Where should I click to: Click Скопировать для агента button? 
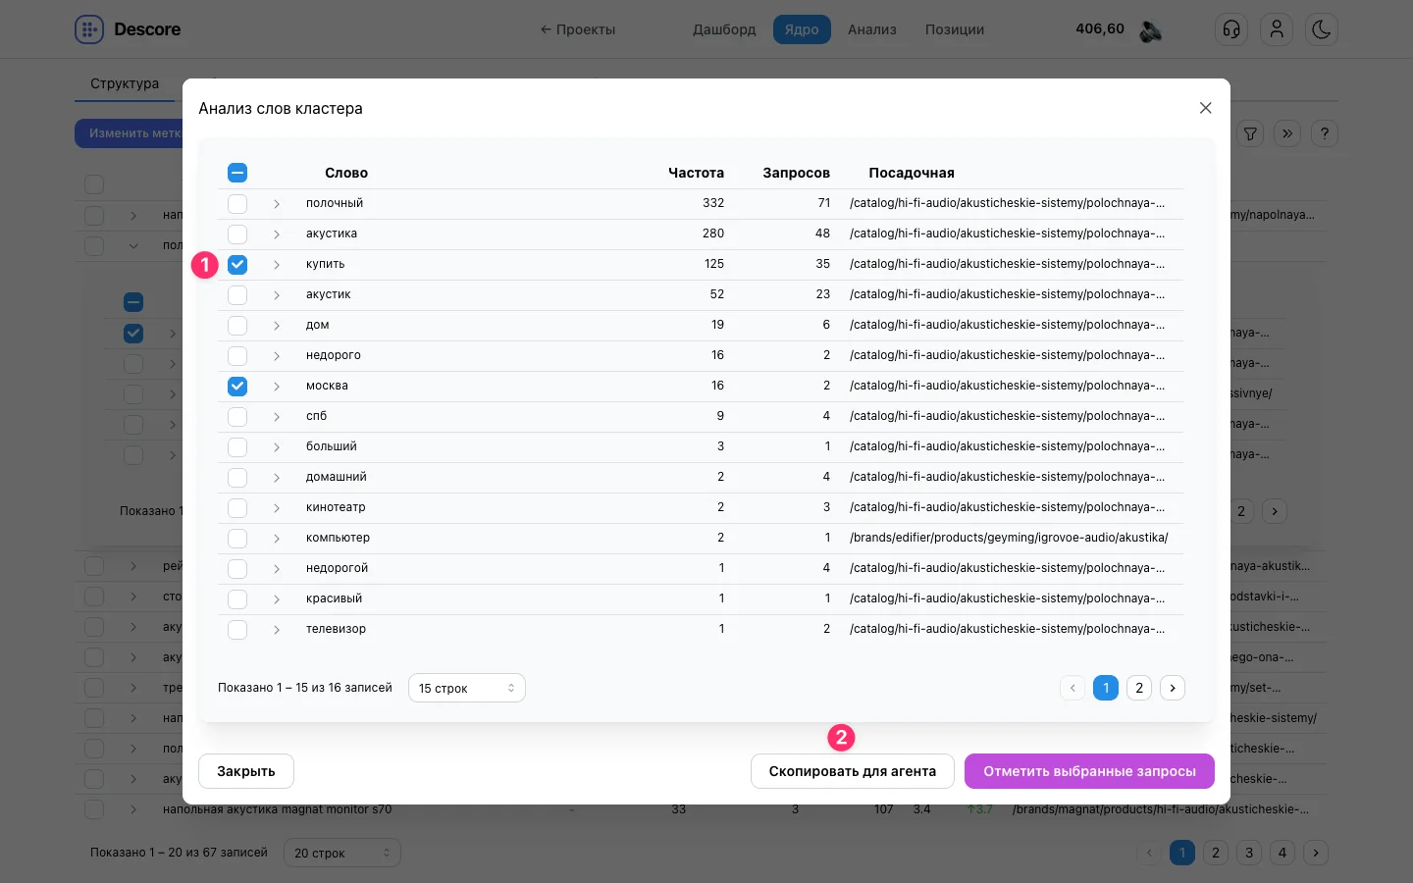(853, 771)
